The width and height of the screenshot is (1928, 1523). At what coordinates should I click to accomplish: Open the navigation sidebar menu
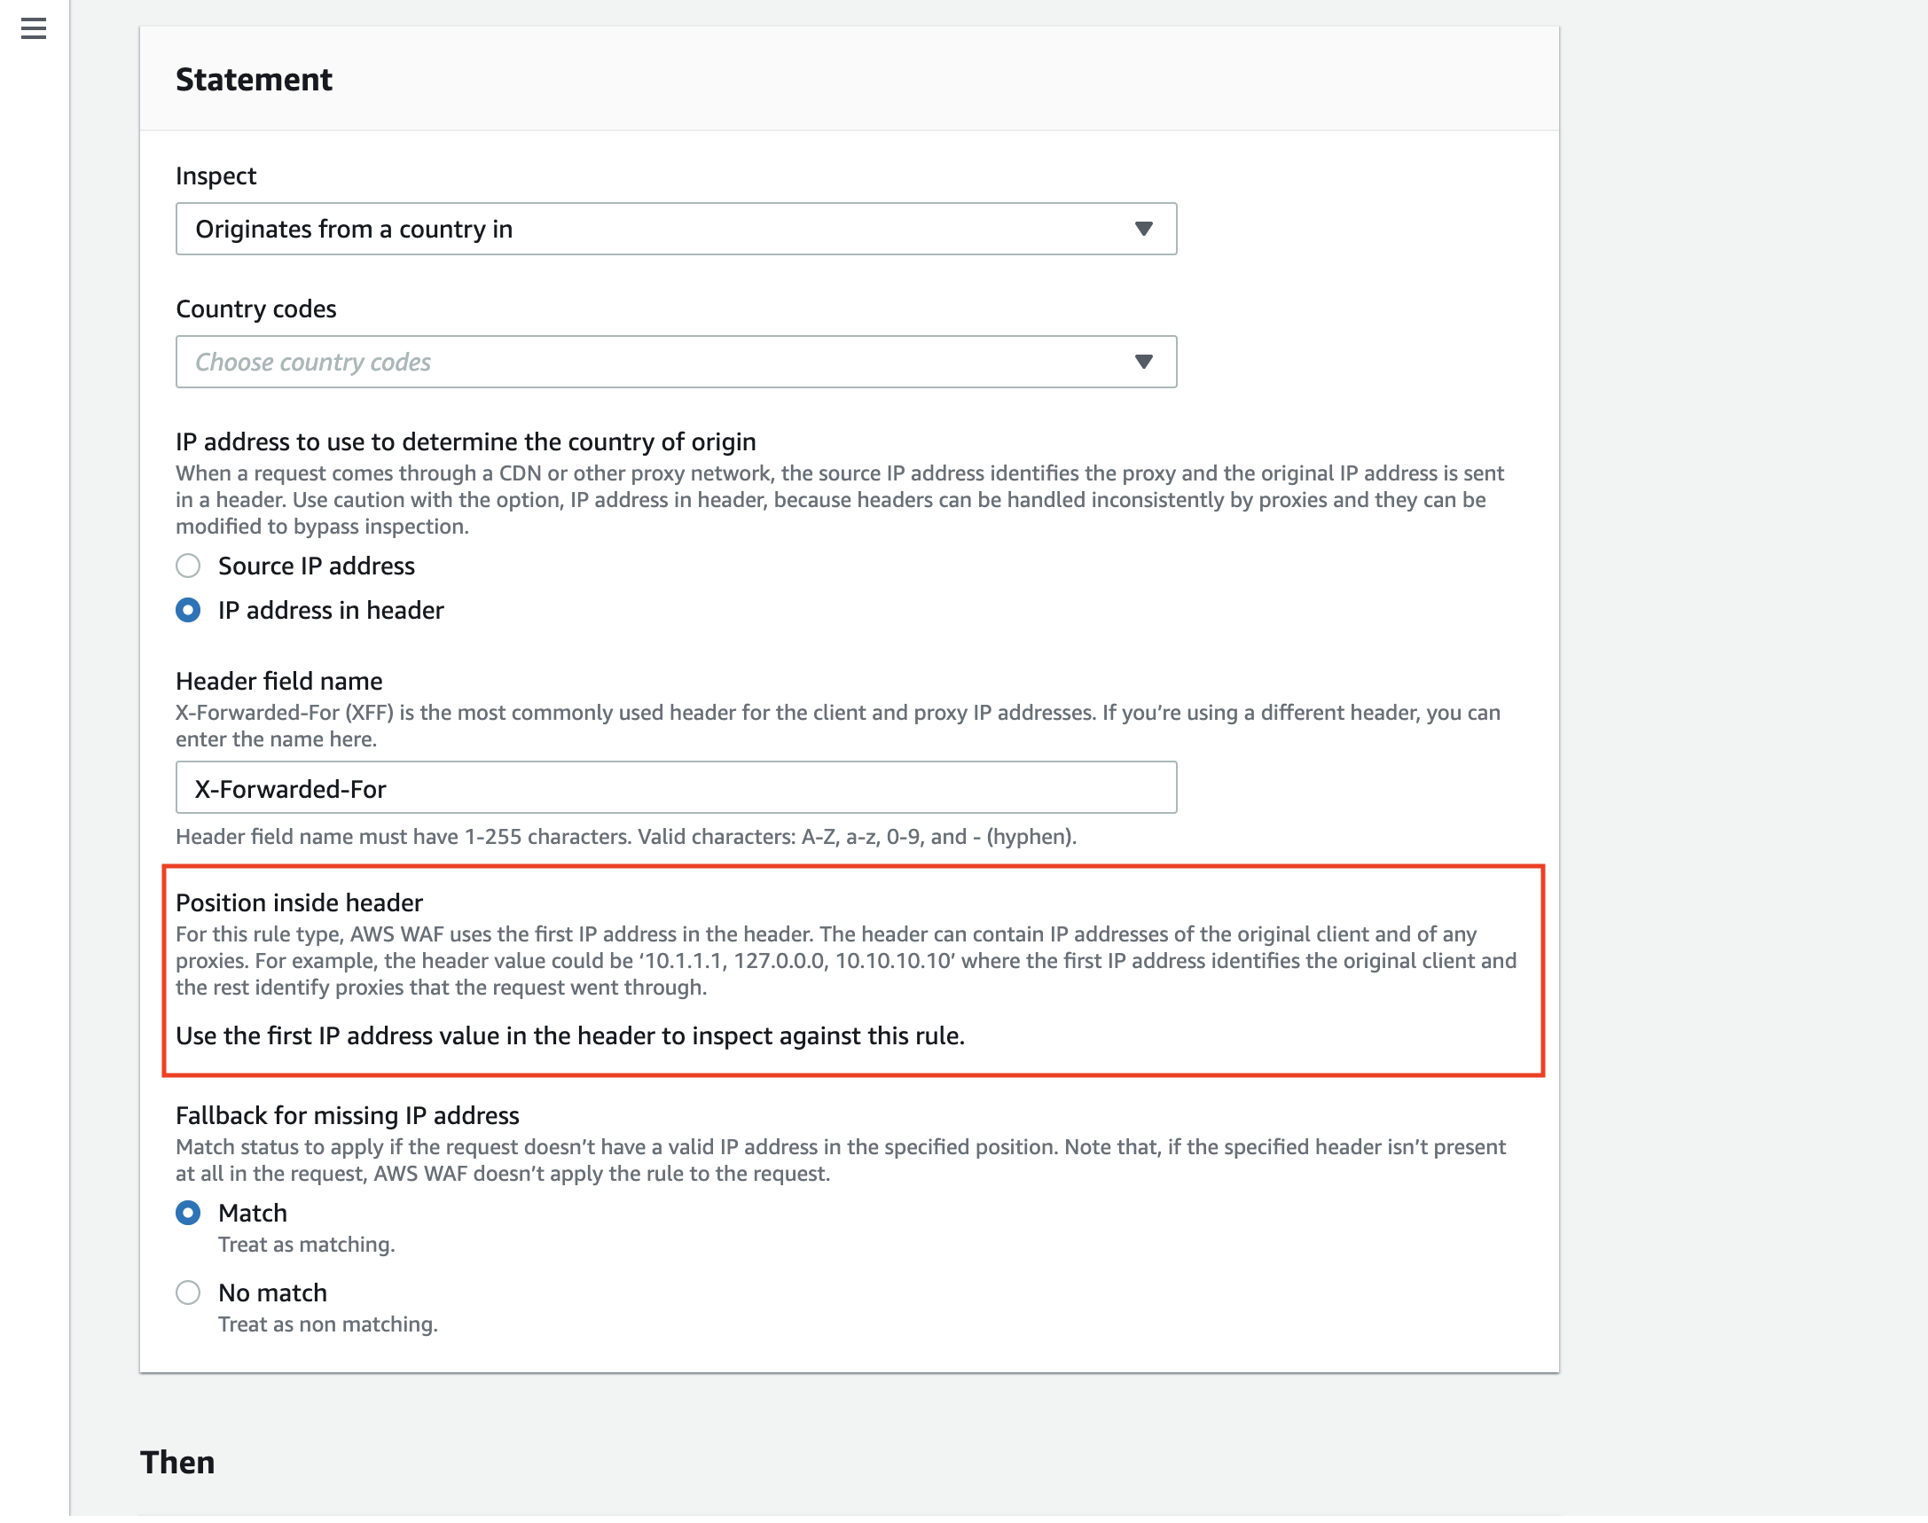pyautogui.click(x=33, y=30)
